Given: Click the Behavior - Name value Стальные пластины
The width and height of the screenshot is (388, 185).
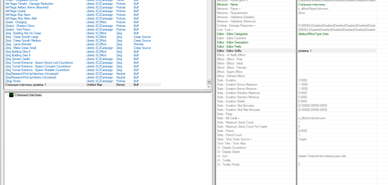Looking at the screenshot, I should point(312,4).
